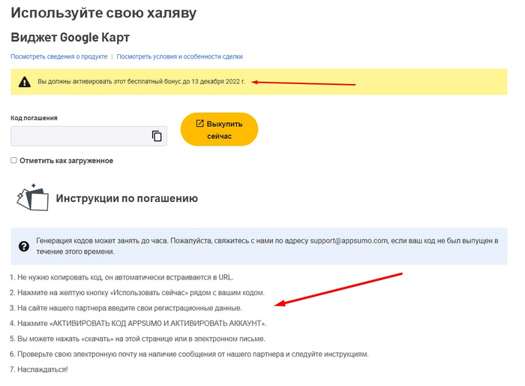Tick 'Отметить как загруженное' checkbox
This screenshot has height=386, width=525.
click(x=13, y=160)
